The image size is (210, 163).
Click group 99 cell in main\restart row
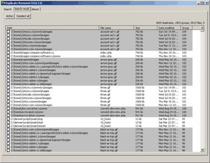tap(183, 126)
